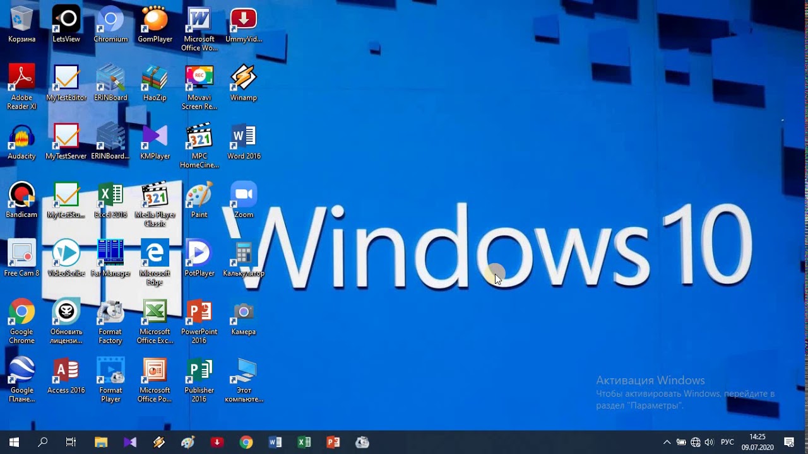Select the Word 2016 desktop shortcut

point(244,141)
